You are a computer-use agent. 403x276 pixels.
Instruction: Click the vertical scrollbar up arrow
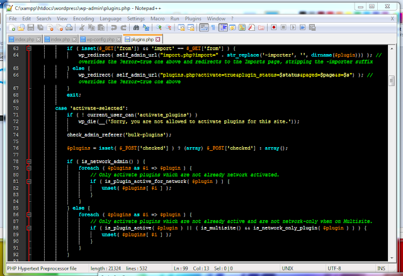392,48
